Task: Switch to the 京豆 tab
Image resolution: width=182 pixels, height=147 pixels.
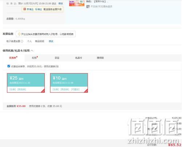Action: 57,58
